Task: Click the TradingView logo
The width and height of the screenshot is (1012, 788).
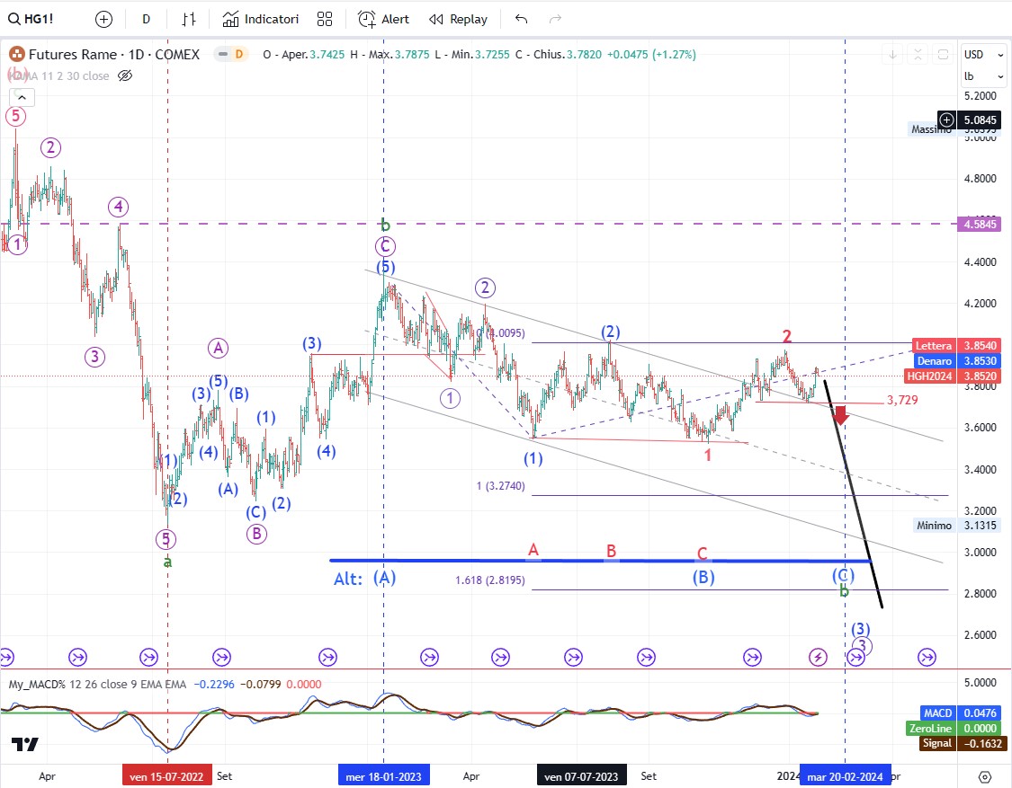Action: tap(25, 745)
